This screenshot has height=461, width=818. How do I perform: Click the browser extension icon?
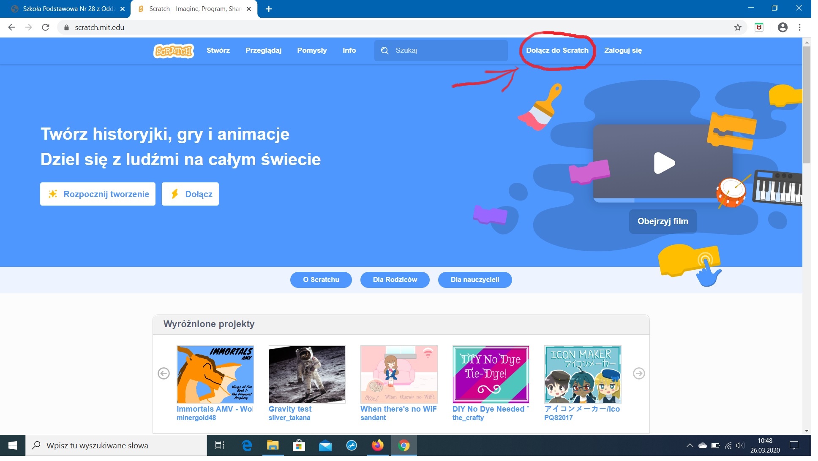point(759,27)
